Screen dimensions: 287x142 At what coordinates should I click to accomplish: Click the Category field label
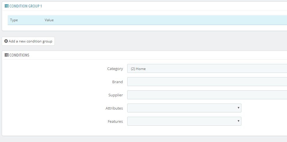pos(115,69)
